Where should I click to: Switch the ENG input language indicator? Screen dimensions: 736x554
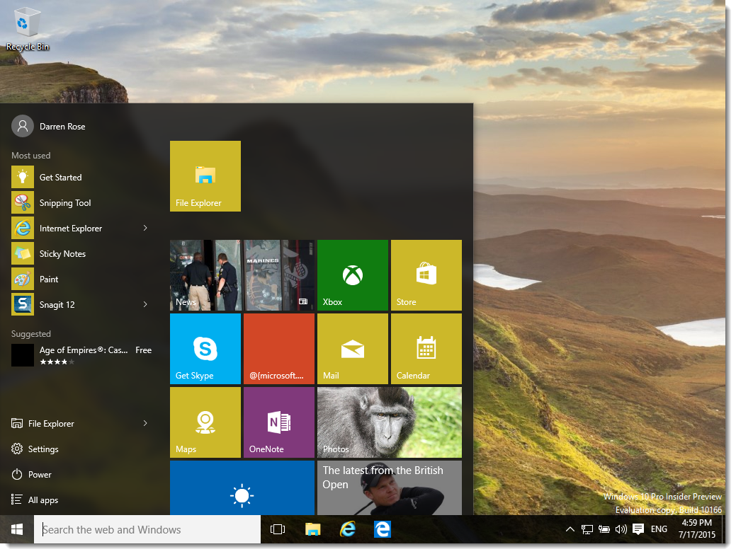click(x=658, y=529)
